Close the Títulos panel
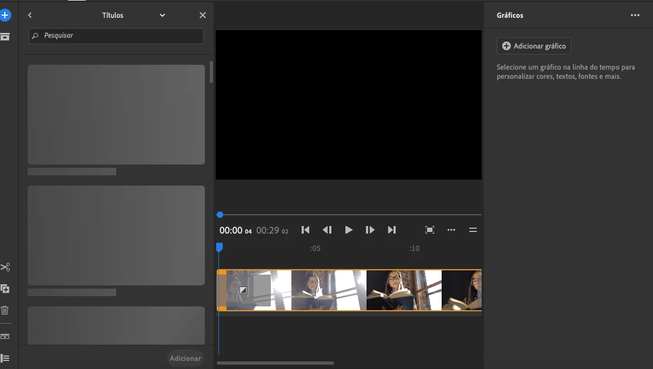The width and height of the screenshot is (653, 369). (203, 15)
